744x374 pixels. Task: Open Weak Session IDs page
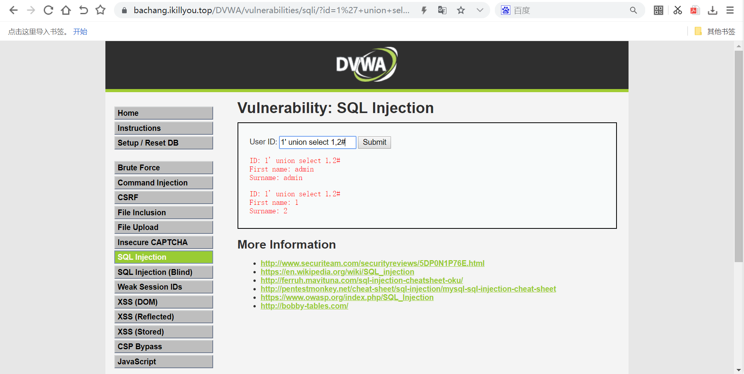point(164,287)
